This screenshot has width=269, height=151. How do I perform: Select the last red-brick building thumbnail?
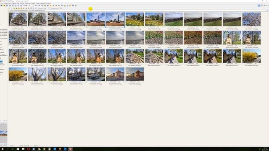(x=134, y=74)
